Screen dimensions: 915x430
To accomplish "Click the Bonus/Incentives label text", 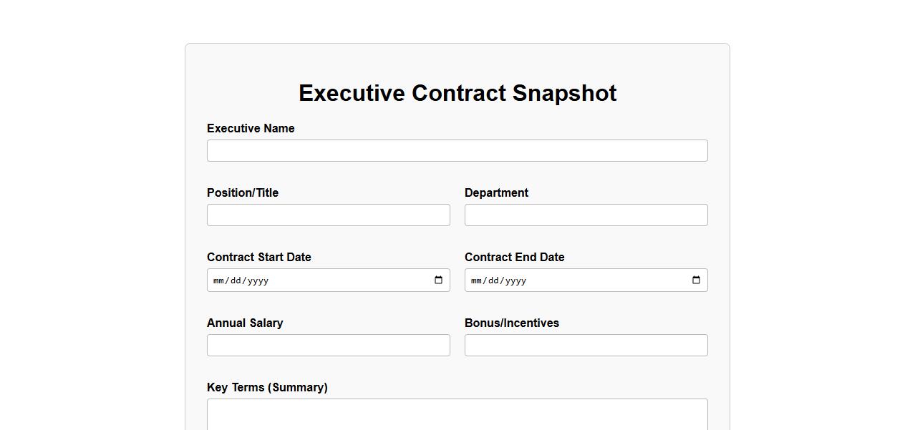I will click(x=512, y=323).
